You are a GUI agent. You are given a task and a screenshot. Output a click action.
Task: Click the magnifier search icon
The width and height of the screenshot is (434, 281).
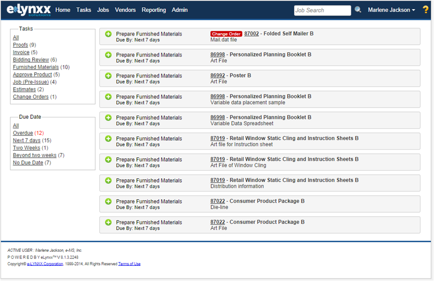[x=358, y=10]
